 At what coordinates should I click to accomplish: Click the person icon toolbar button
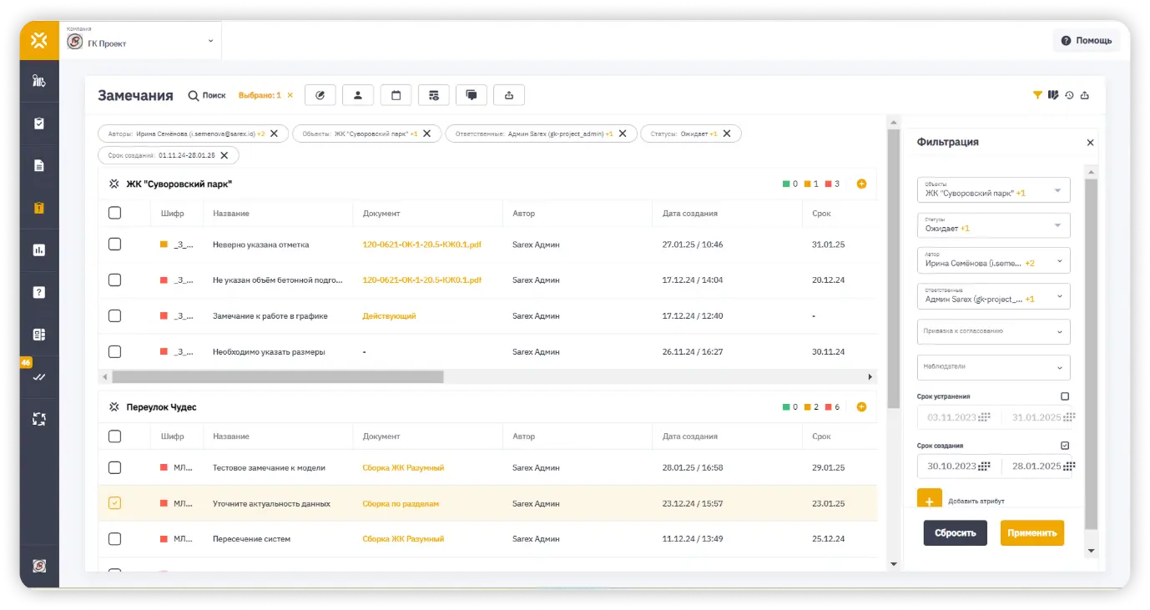tap(358, 95)
